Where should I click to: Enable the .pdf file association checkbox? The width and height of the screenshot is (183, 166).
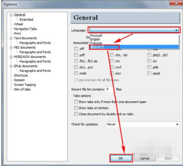coord(76,55)
